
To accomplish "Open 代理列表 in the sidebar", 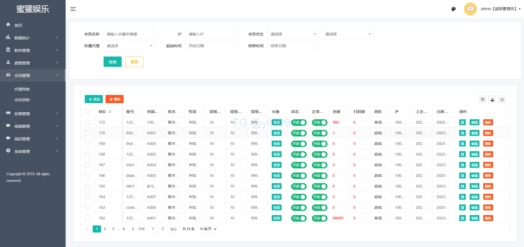I will 22,89.
